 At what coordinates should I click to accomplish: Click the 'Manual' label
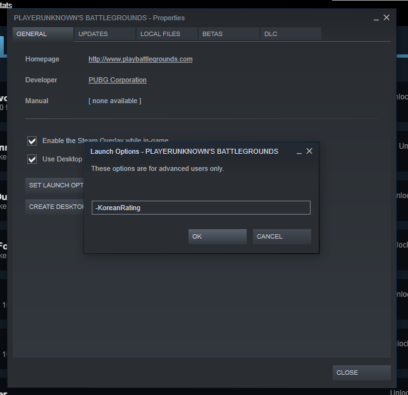tap(37, 101)
